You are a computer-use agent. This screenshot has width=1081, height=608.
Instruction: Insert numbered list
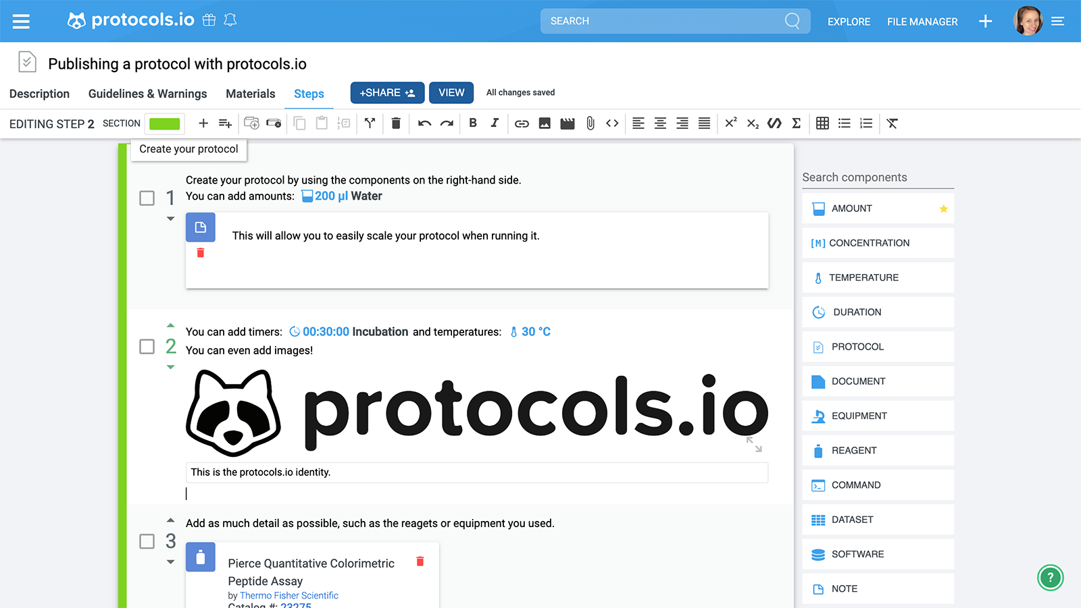click(x=866, y=123)
